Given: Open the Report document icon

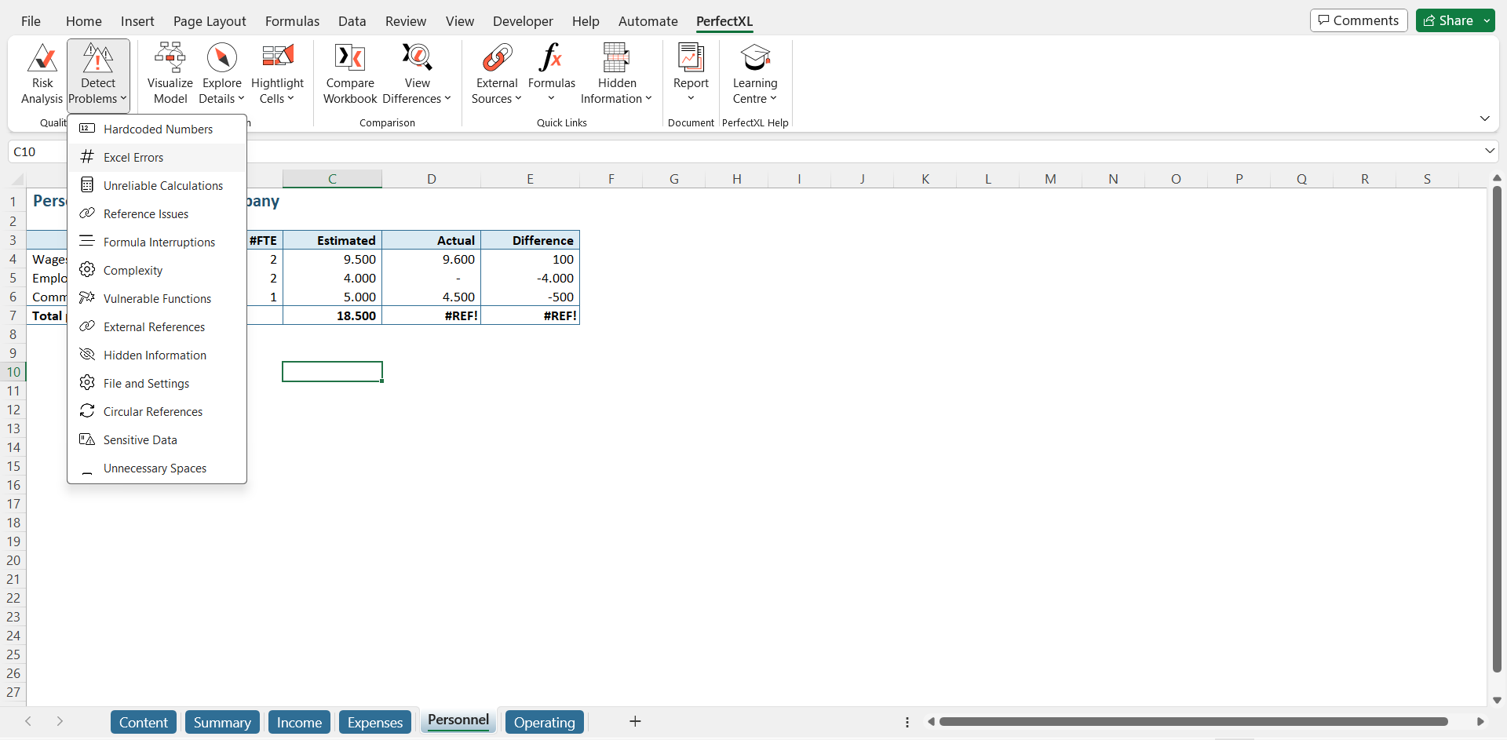Looking at the screenshot, I should (691, 57).
